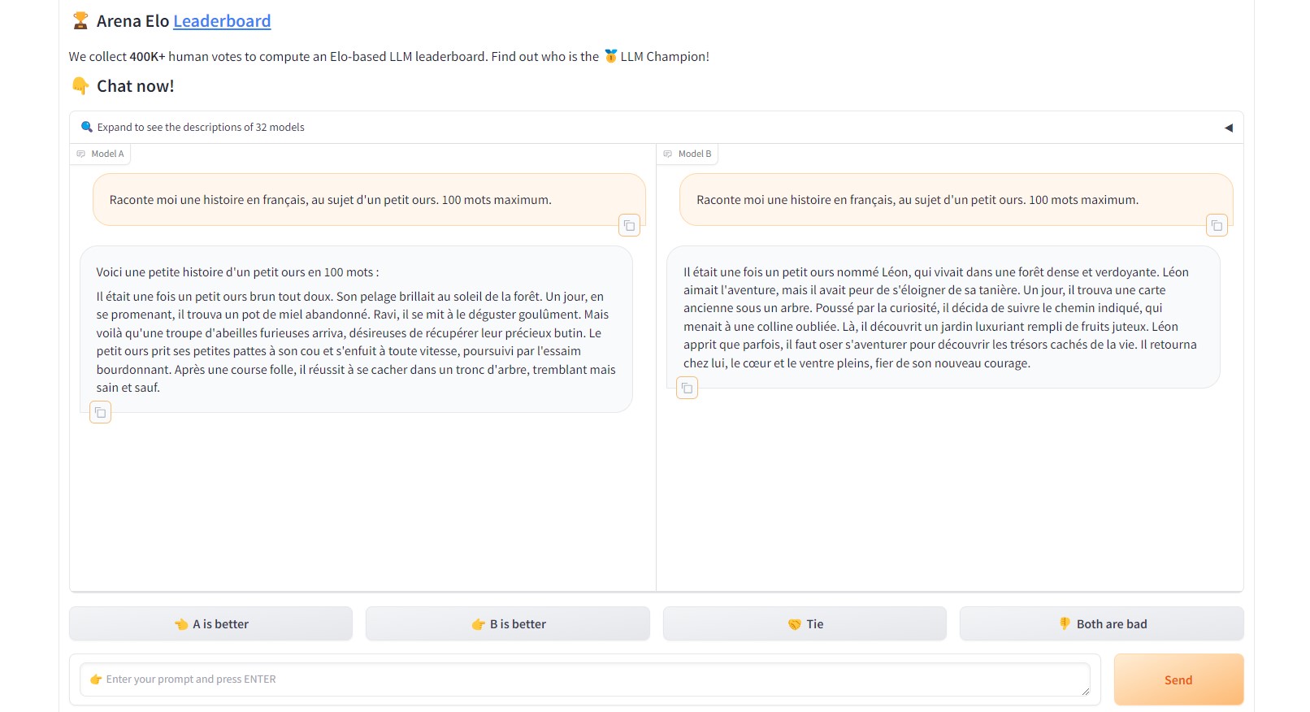This screenshot has height=712, width=1310.
Task: Copy Model B's user prompt message
Action: click(1217, 225)
